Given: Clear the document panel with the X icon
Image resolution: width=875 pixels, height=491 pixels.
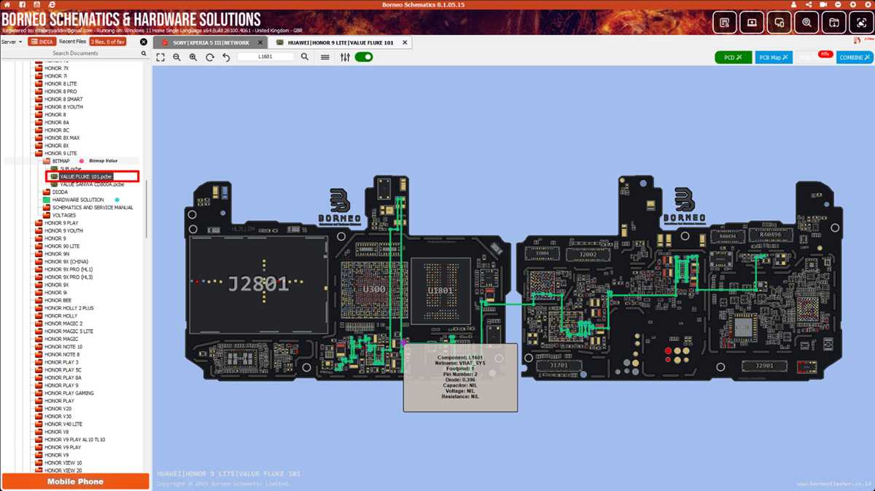Looking at the screenshot, I should (144, 42).
